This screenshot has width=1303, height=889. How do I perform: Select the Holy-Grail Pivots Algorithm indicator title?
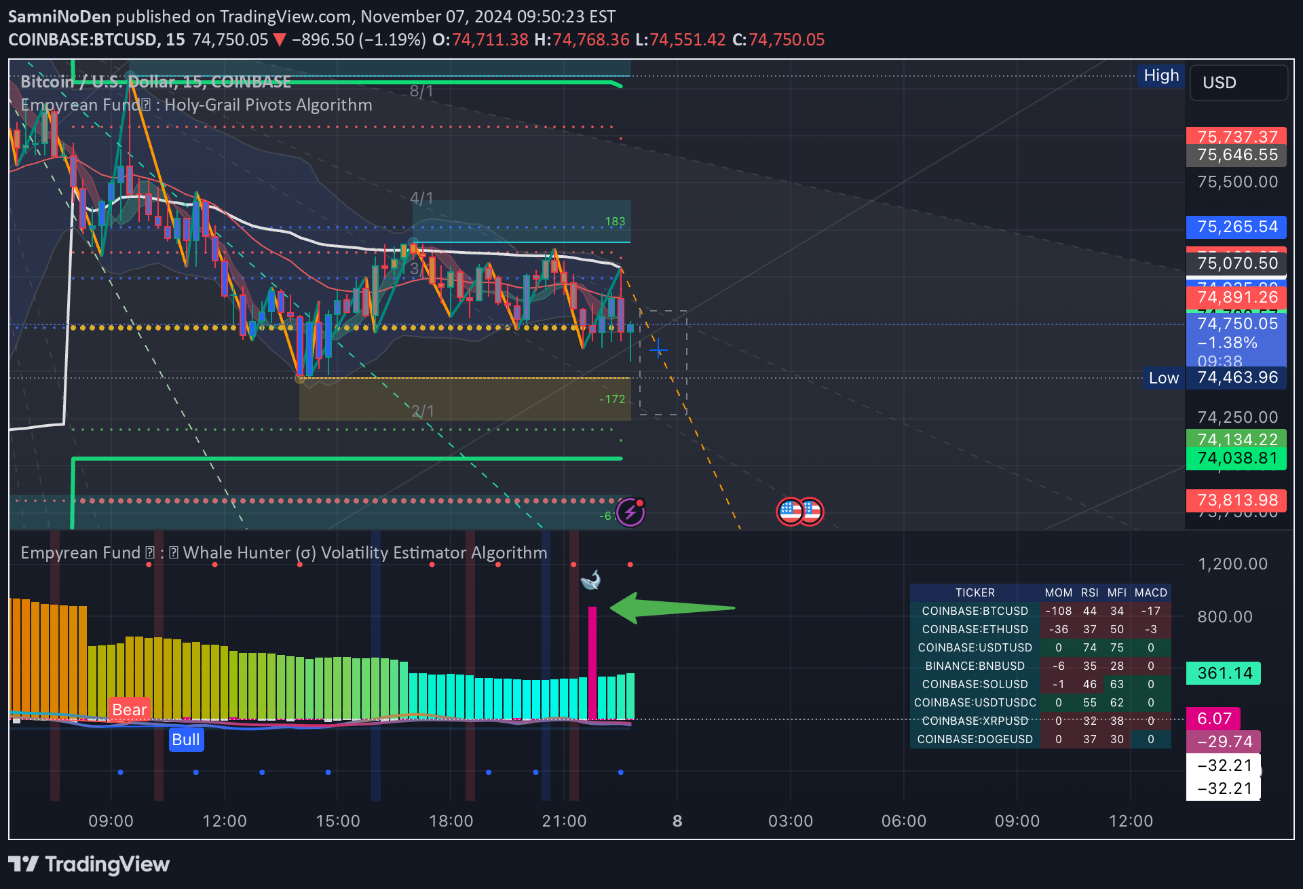tap(197, 105)
